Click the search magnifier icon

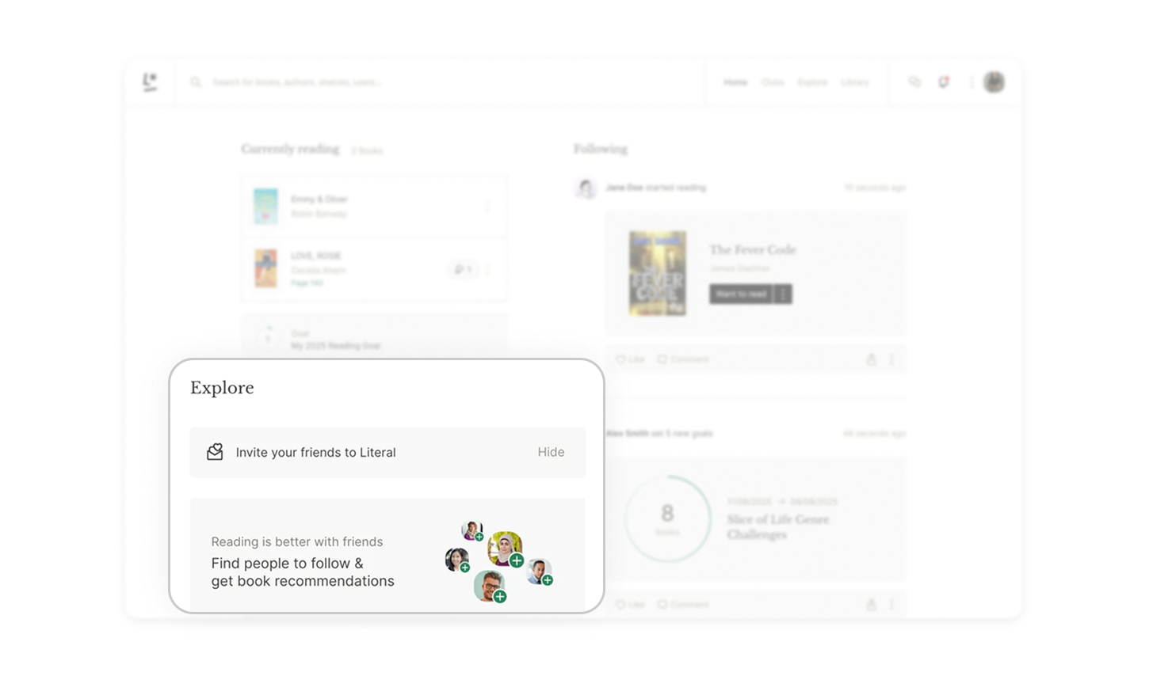pos(196,82)
